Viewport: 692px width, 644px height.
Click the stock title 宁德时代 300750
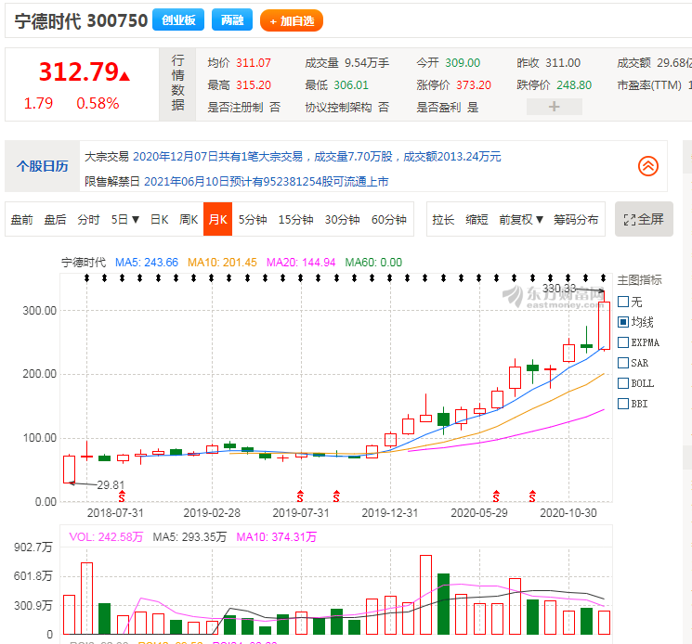point(81,20)
